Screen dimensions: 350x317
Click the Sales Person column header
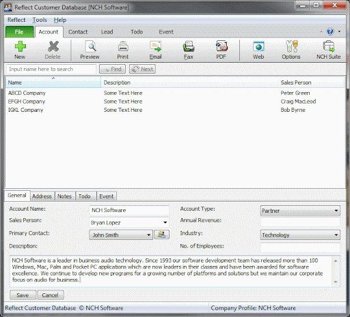[311, 82]
